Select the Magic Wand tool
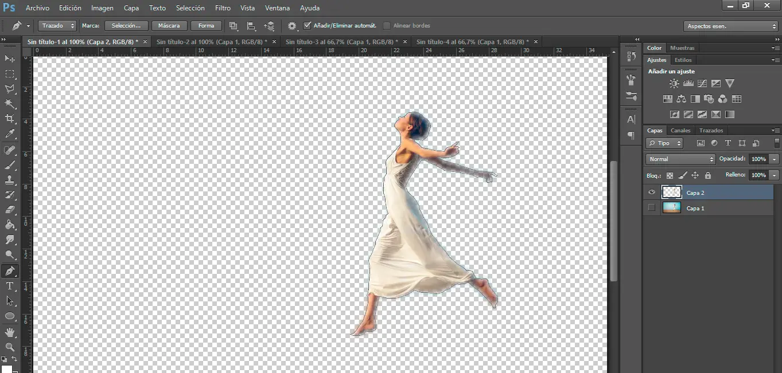The height and width of the screenshot is (373, 782). point(10,104)
